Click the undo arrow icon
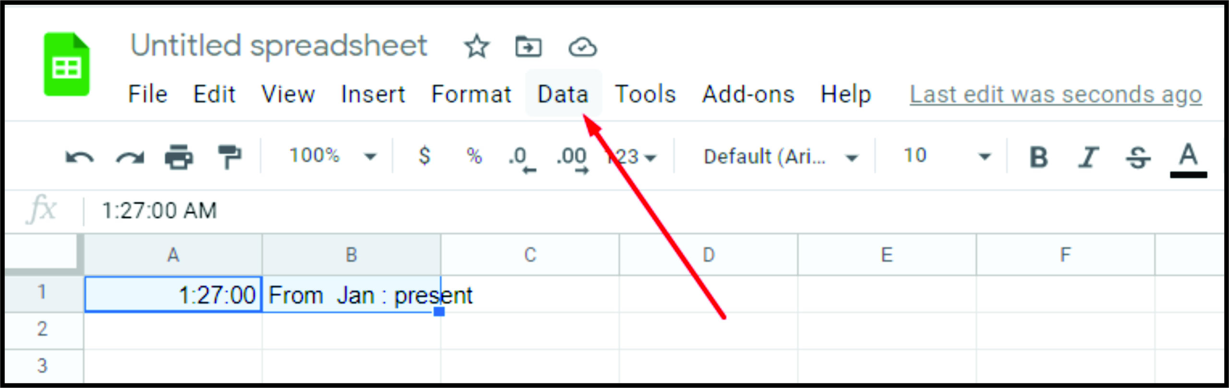This screenshot has width=1229, height=388. coord(79,157)
